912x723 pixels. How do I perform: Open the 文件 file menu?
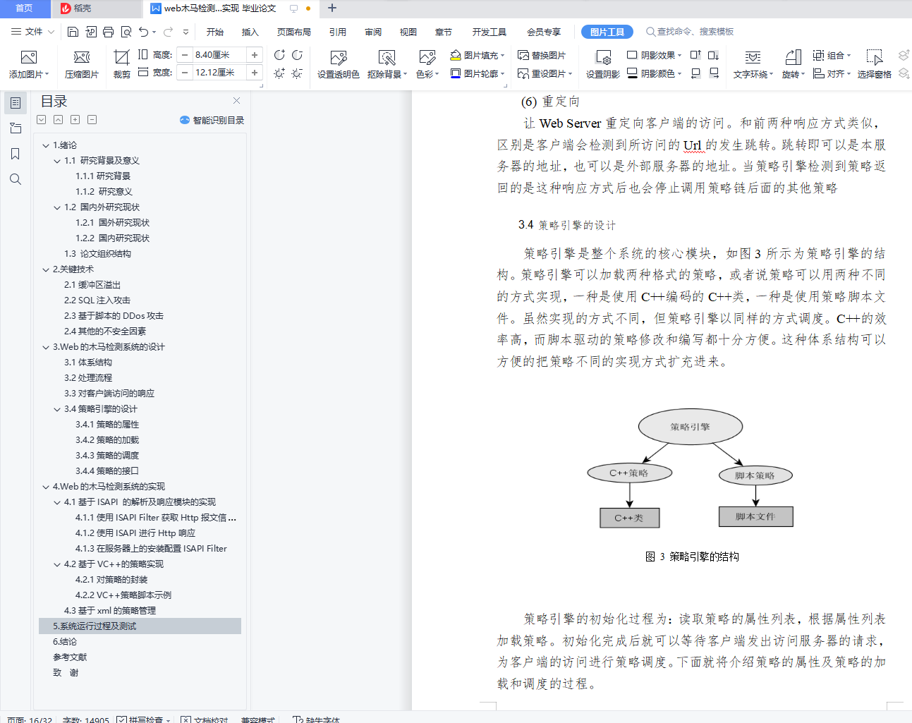point(32,32)
